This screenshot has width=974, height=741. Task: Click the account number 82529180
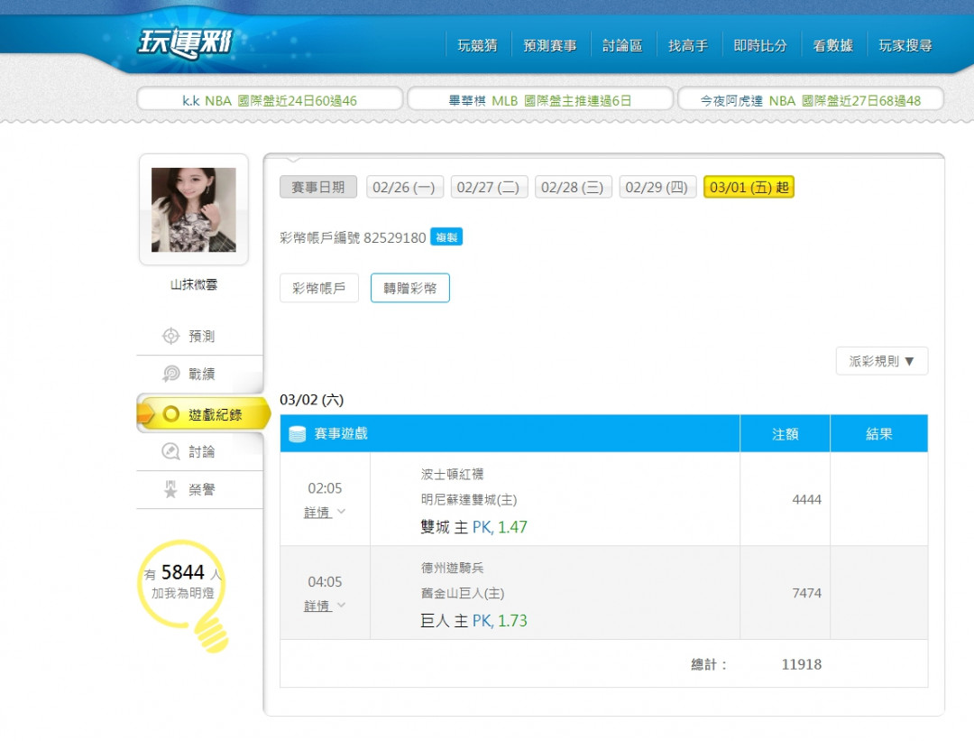[x=394, y=237]
